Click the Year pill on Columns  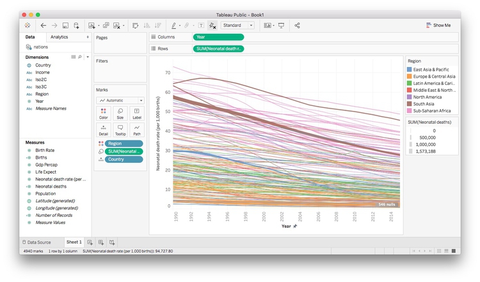click(218, 37)
